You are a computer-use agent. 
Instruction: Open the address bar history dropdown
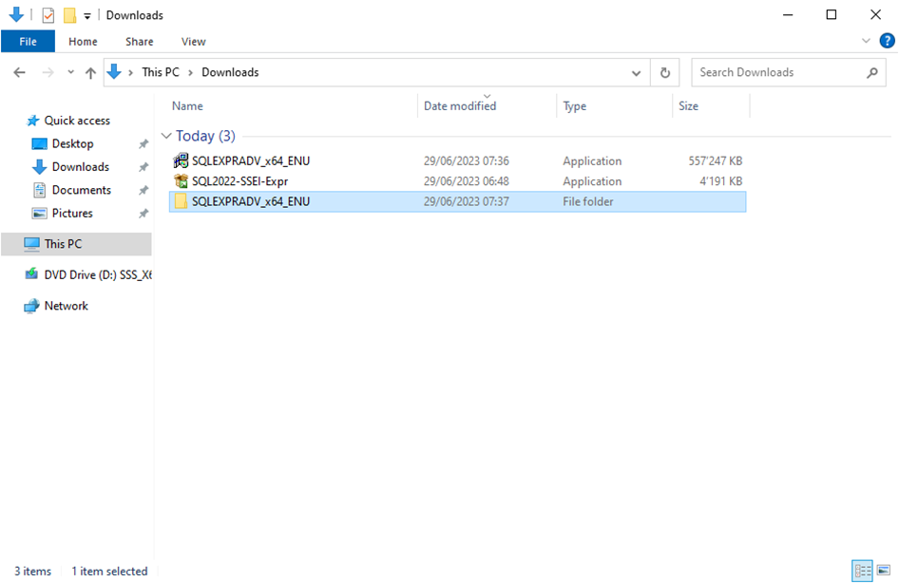[636, 73]
